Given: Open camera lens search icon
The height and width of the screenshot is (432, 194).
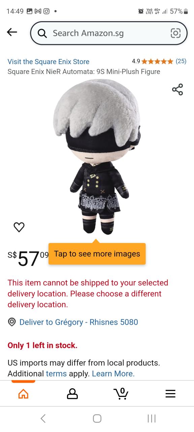Looking at the screenshot, I should pos(176,33).
